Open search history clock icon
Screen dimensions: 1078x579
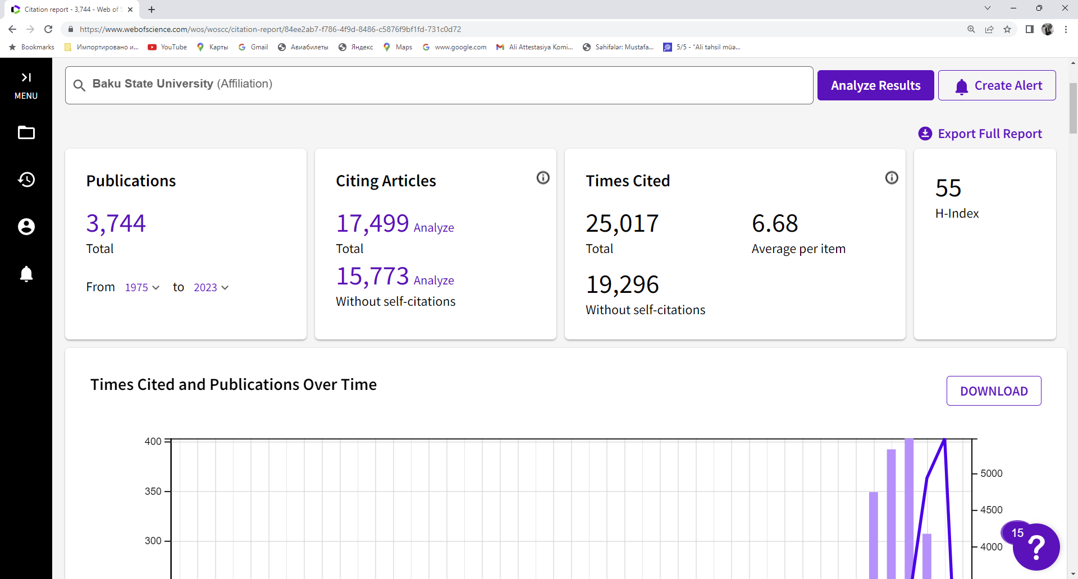pos(26,180)
